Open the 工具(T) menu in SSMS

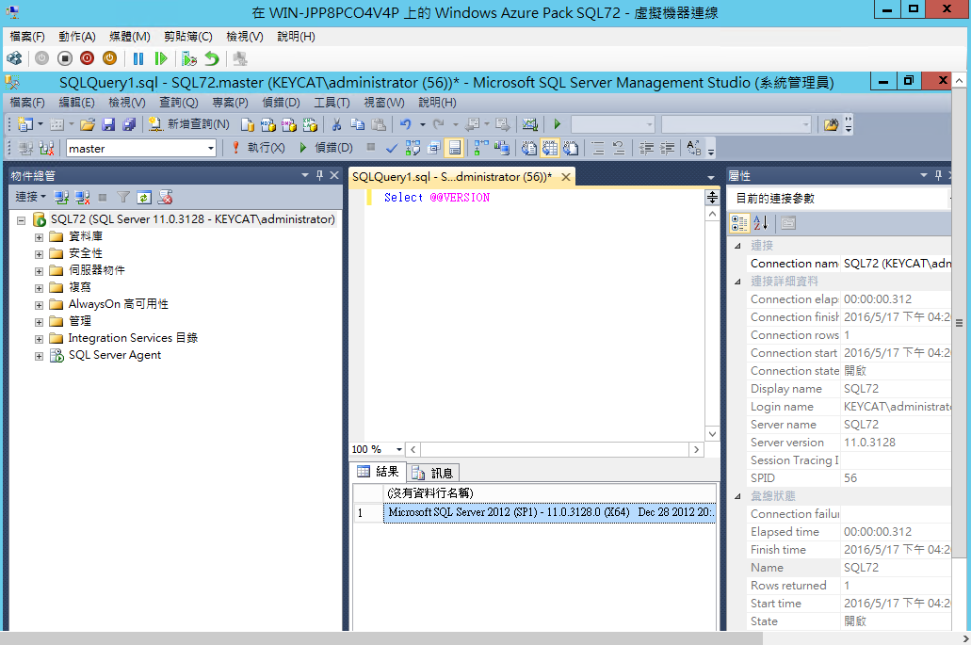point(332,102)
